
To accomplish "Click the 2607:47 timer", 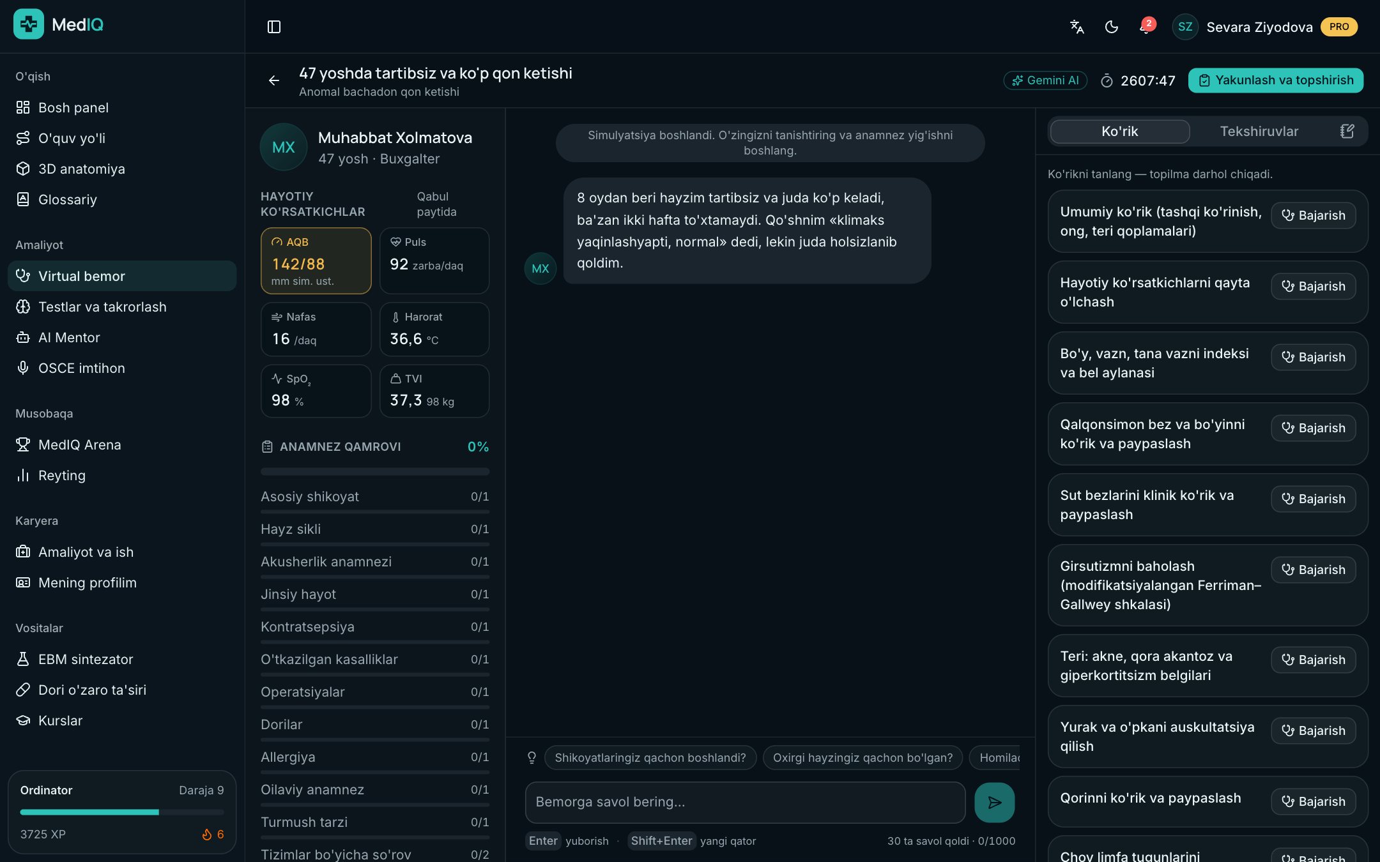I will pos(1138,80).
